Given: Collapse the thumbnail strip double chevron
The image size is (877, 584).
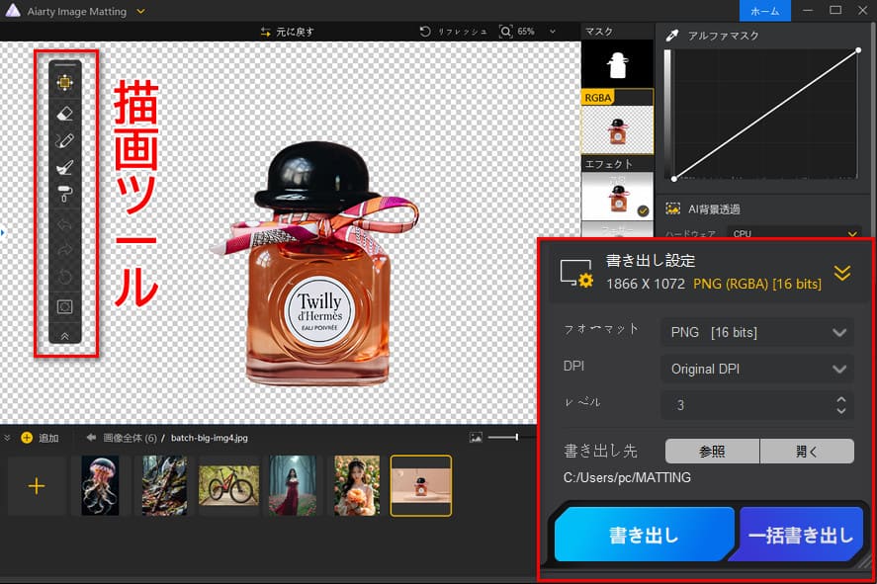Looking at the screenshot, I should point(7,438).
